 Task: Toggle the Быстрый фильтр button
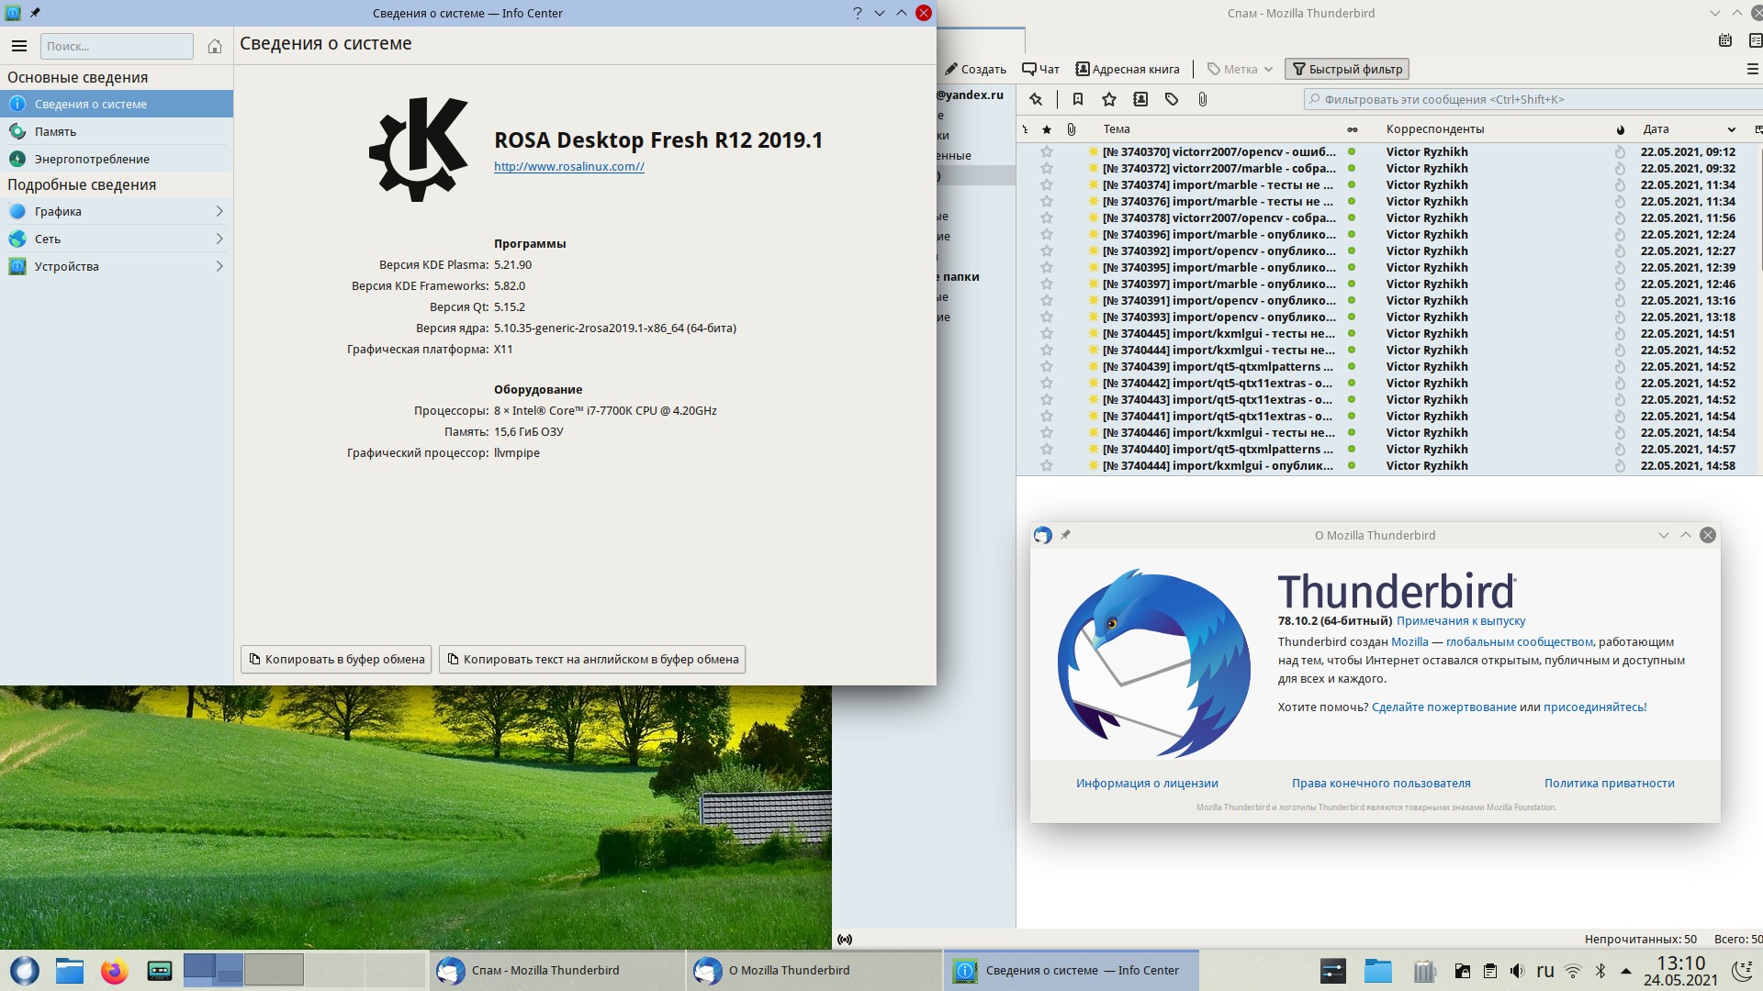(1347, 69)
